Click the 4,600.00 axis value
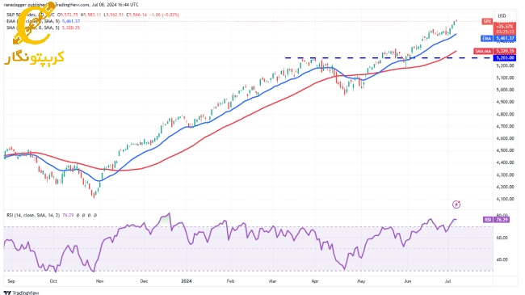Screen dimensions: 525x295 pyautogui.click(x=506, y=138)
